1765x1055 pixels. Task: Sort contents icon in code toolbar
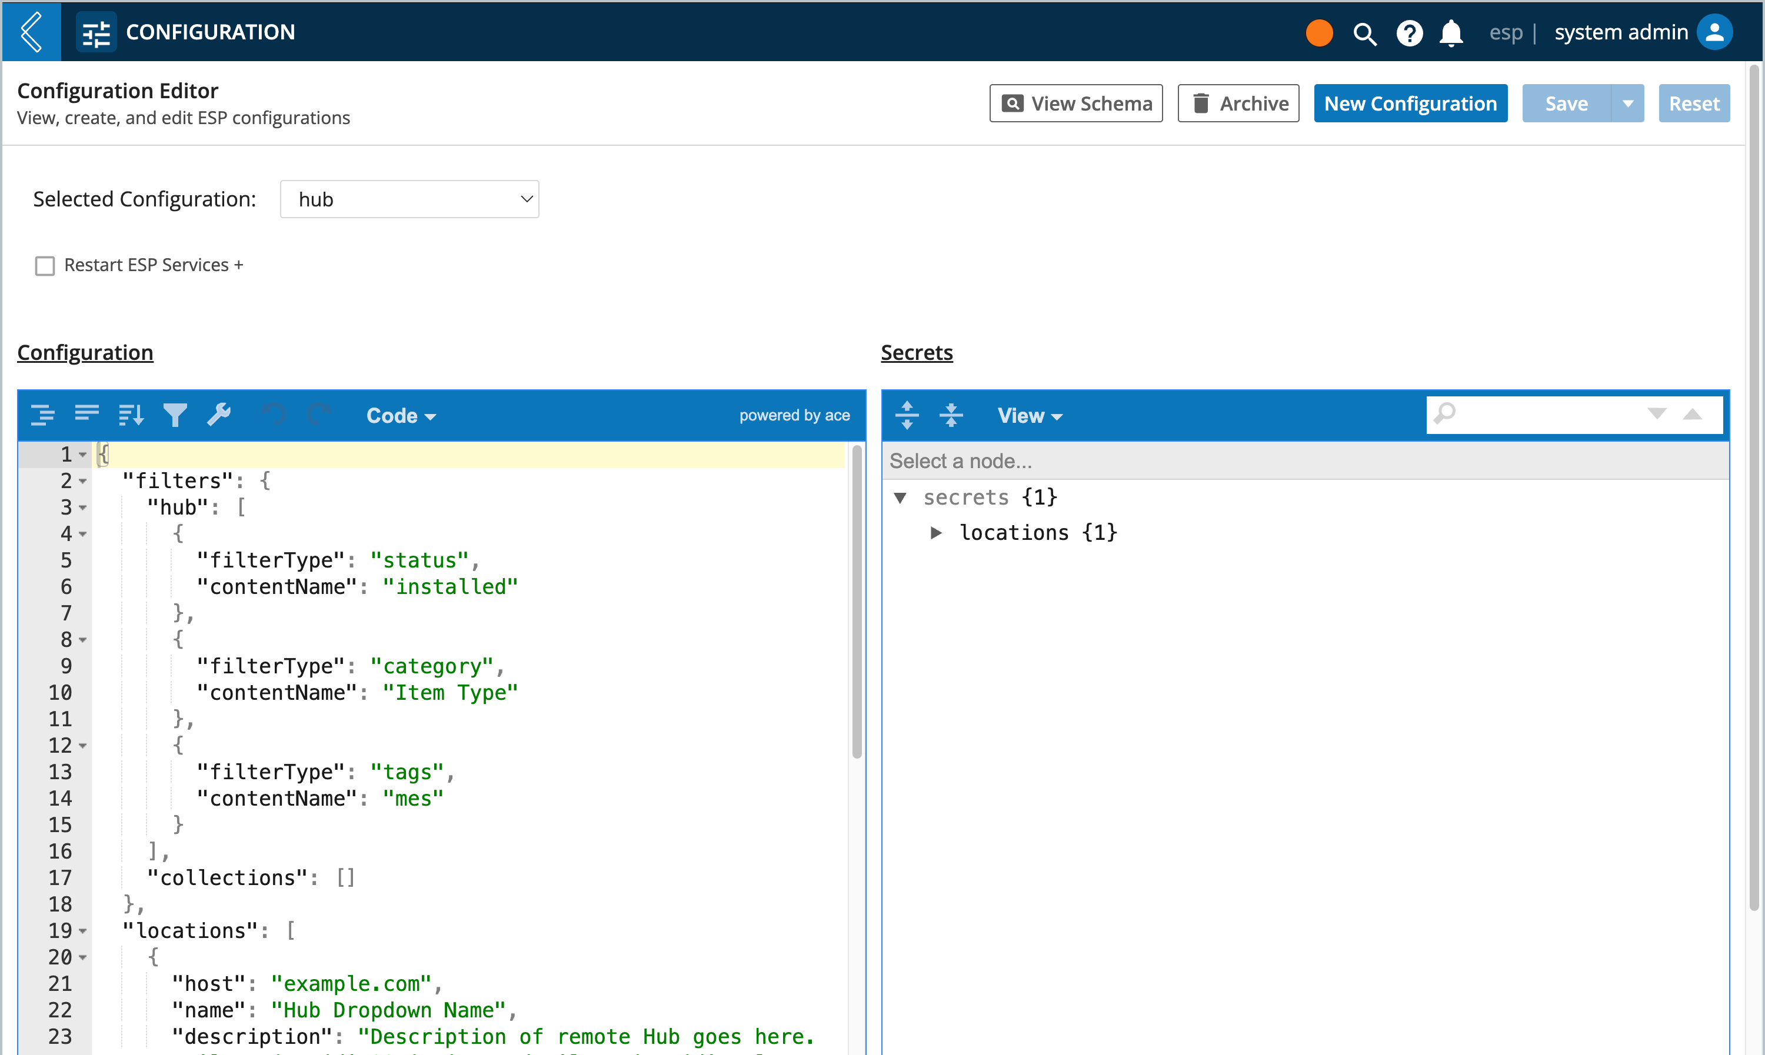[x=131, y=415]
